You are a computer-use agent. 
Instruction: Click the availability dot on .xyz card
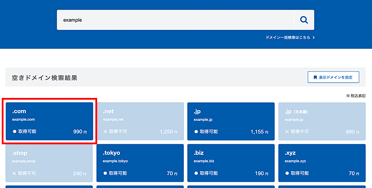(287, 174)
